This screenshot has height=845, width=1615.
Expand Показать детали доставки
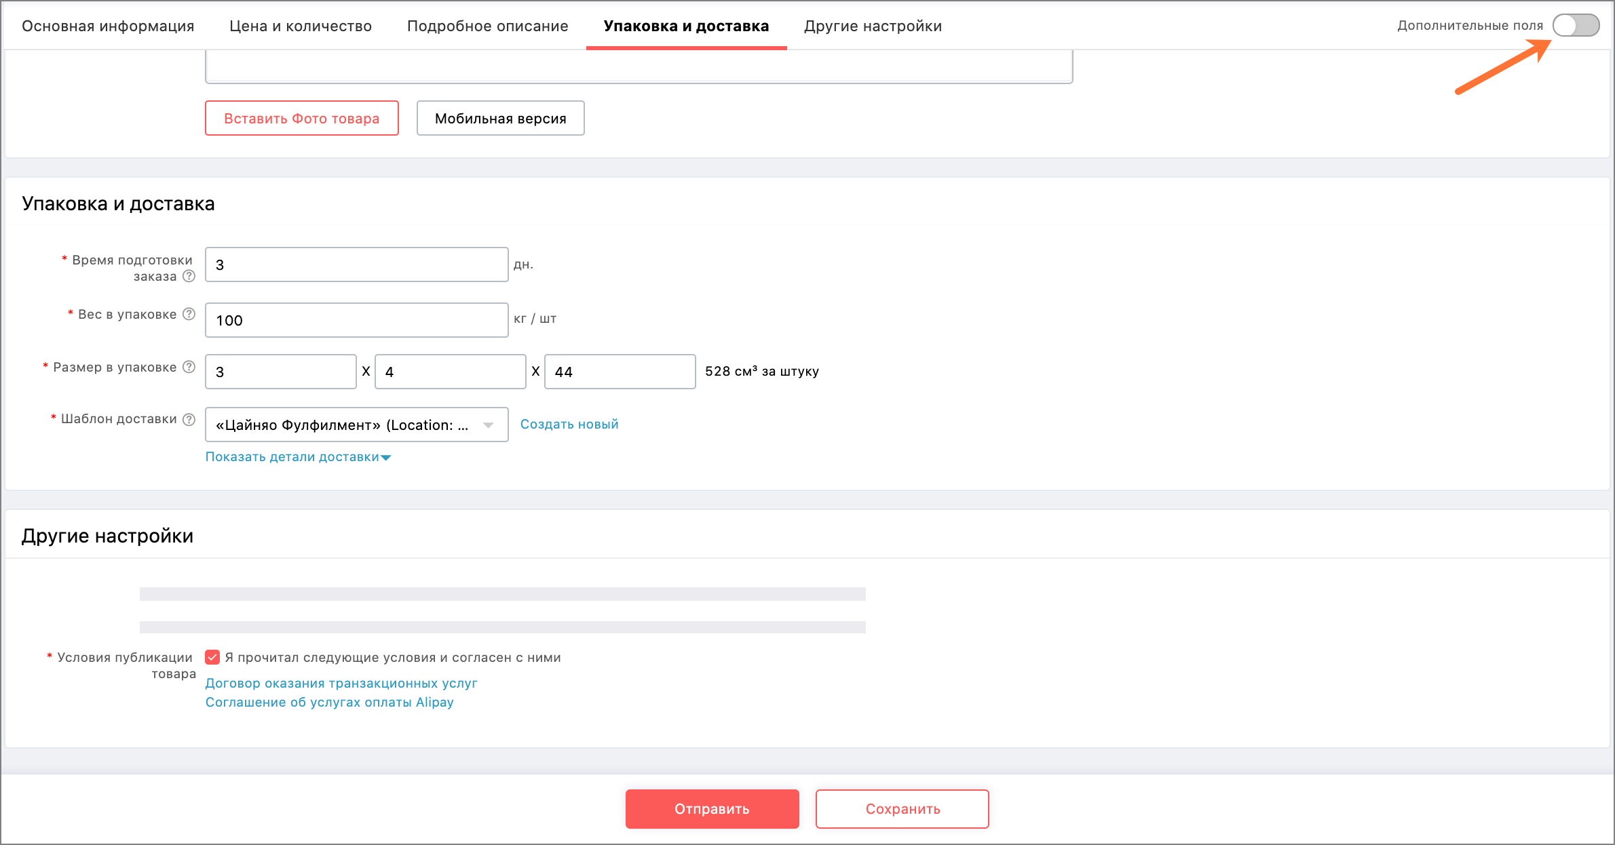(298, 456)
